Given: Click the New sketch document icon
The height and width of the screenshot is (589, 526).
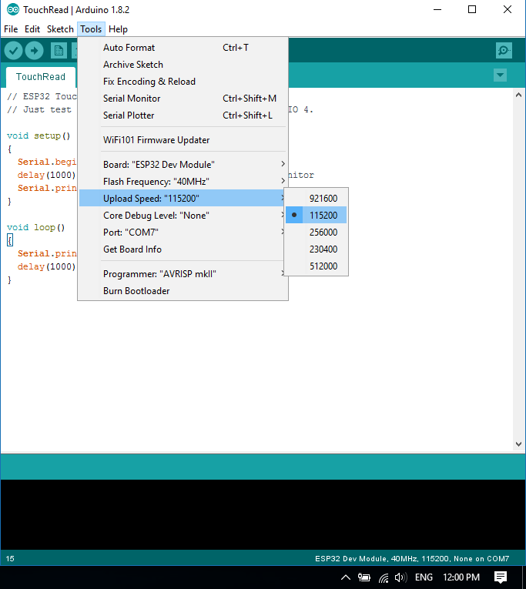Looking at the screenshot, I should 59,51.
